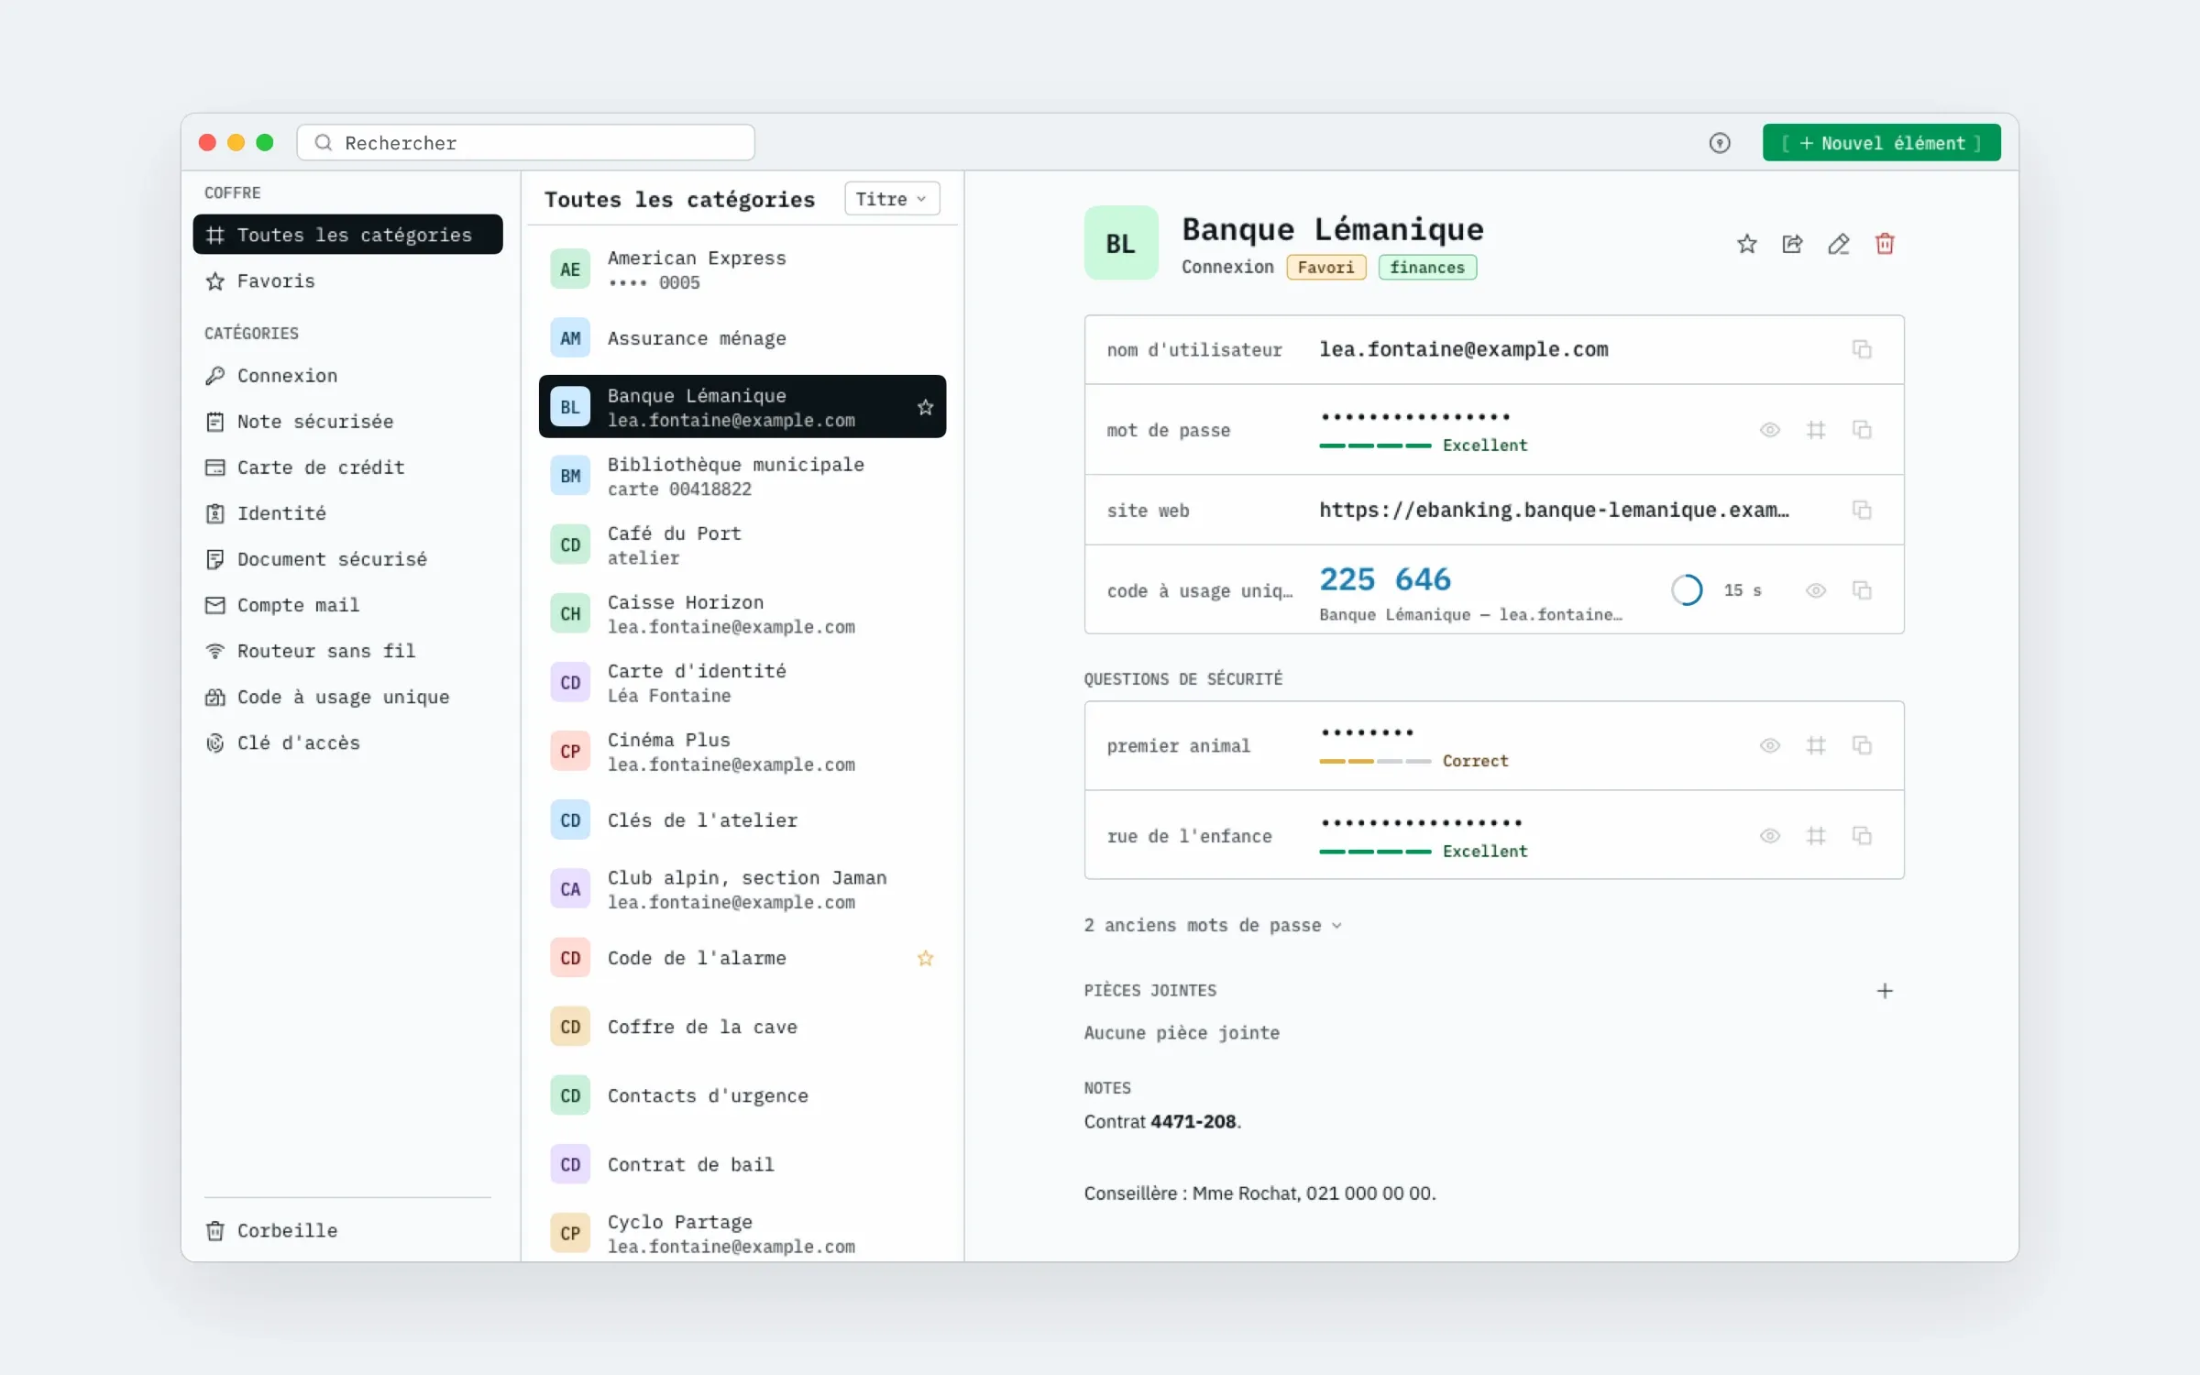Click the pencil edit icon
This screenshot has width=2200, height=1375.
(1838, 244)
